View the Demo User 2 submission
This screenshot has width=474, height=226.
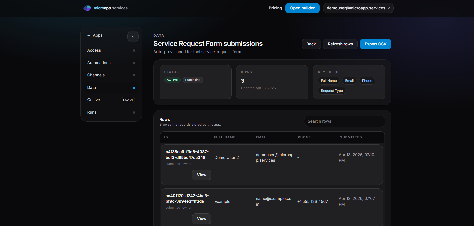click(x=201, y=175)
